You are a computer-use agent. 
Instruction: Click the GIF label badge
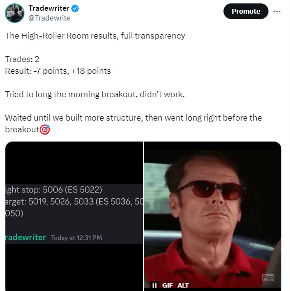[x=167, y=285]
